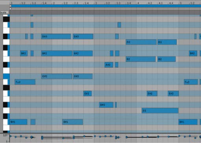Select the E#2 note at 2.4
This screenshot has height=143, width=201.
pos(87,94)
